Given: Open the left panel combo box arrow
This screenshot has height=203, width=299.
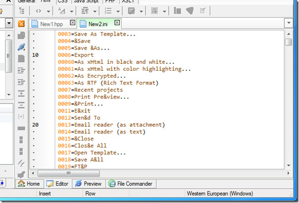Looking at the screenshot, I should pos(9,23).
